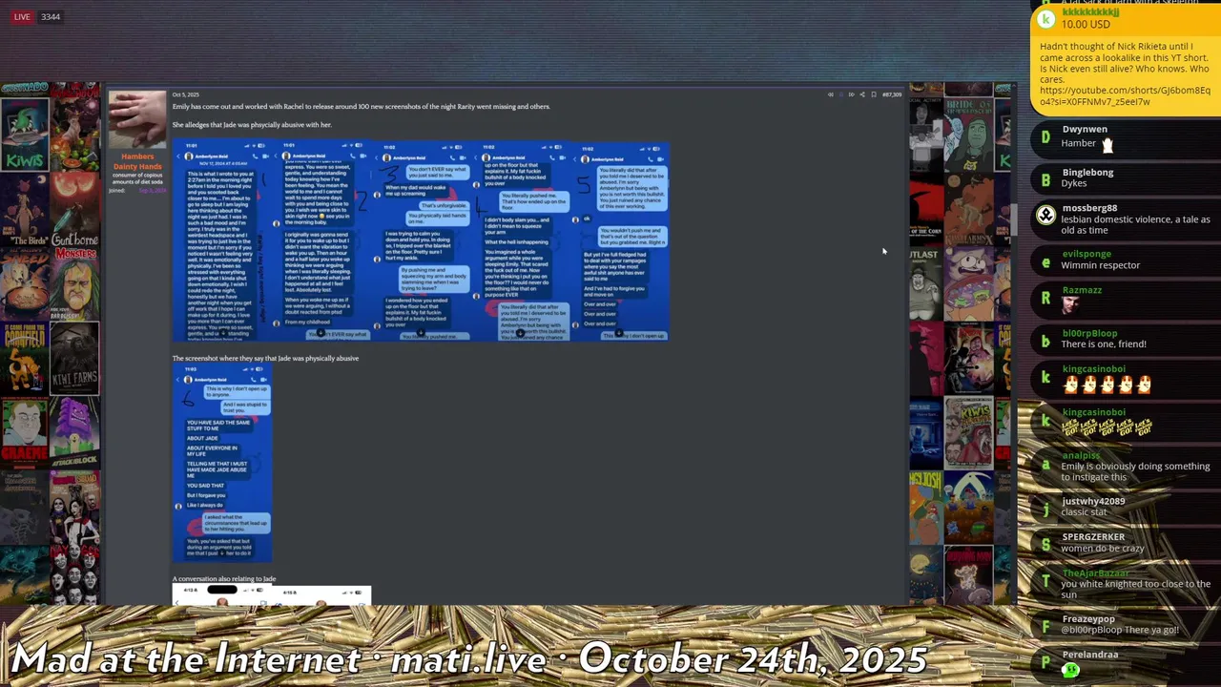Image resolution: width=1221 pixels, height=687 pixels.
Task: Click "There is one, friend!" chat message
Action: (x=1104, y=344)
